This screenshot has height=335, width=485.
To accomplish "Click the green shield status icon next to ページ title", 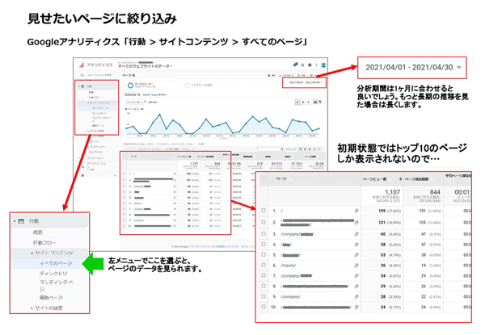I will pos(133,75).
